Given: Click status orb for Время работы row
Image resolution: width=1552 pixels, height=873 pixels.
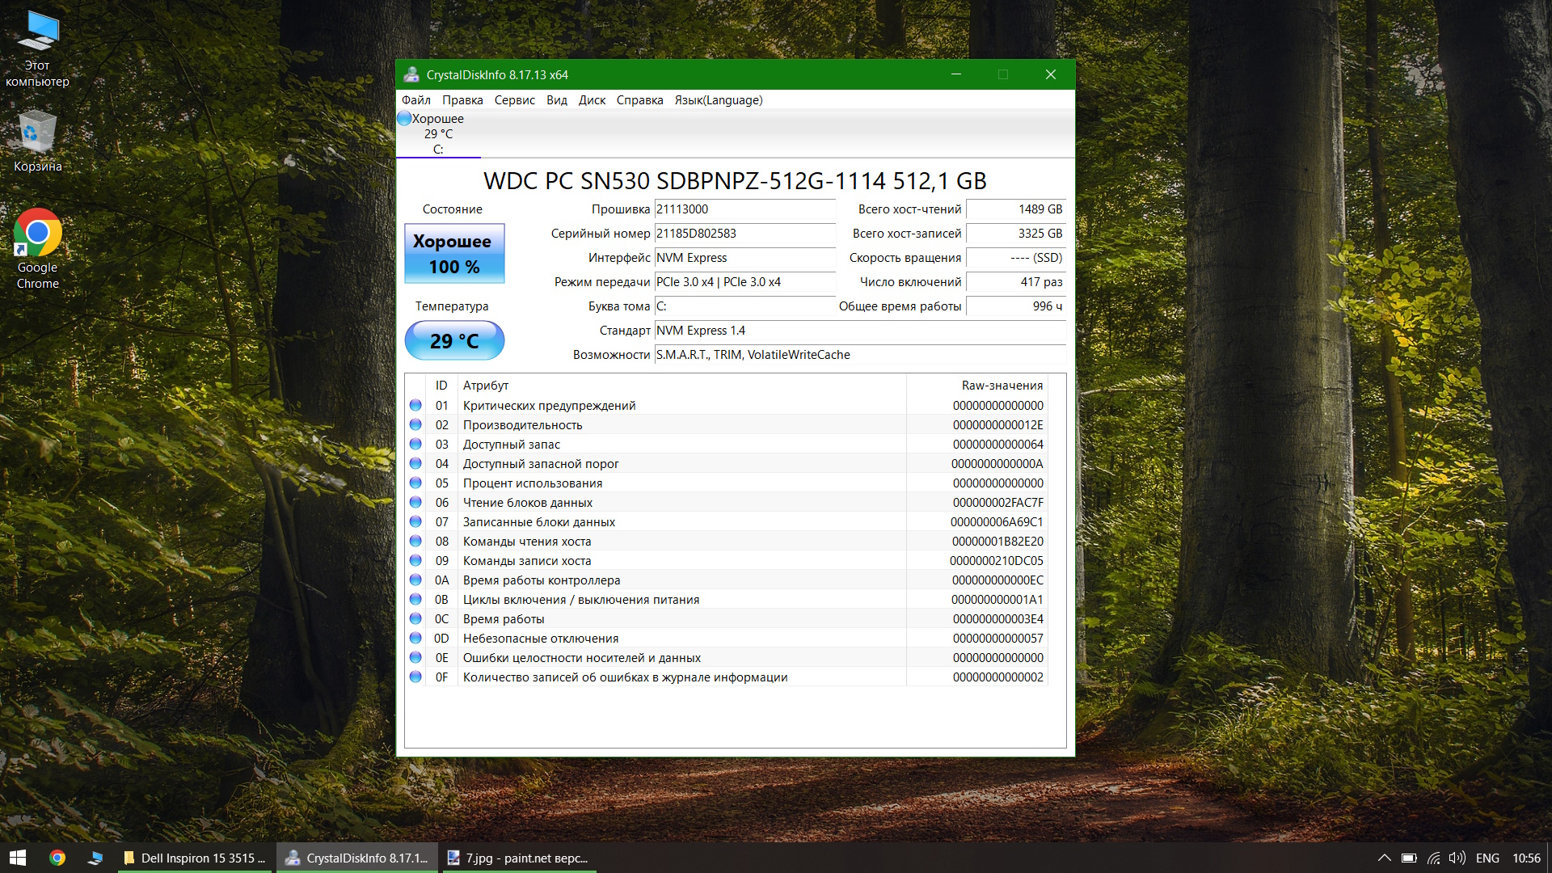Looking at the screenshot, I should point(415,619).
